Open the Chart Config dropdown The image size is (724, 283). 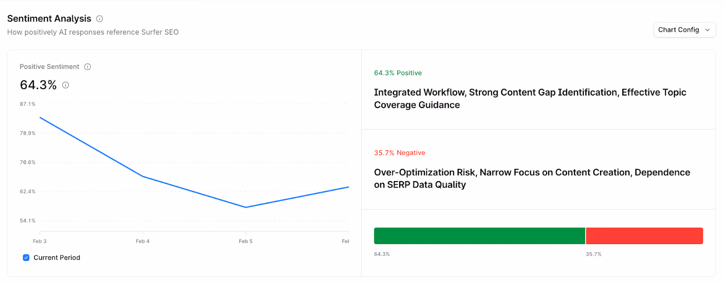[685, 30]
